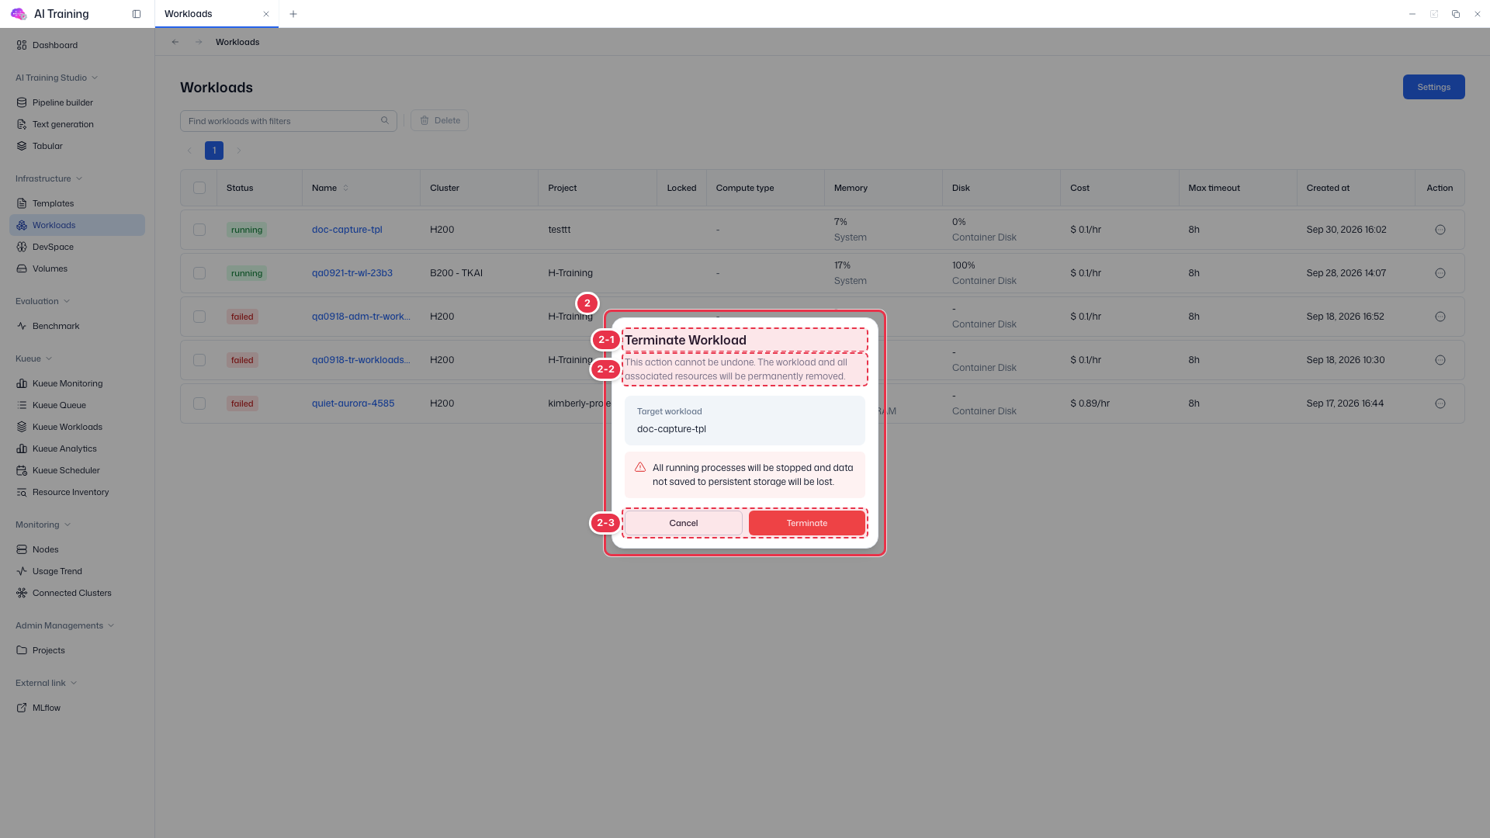This screenshot has height=838, width=1490.
Task: Focus the Find workloads with filters field
Action: click(x=281, y=121)
